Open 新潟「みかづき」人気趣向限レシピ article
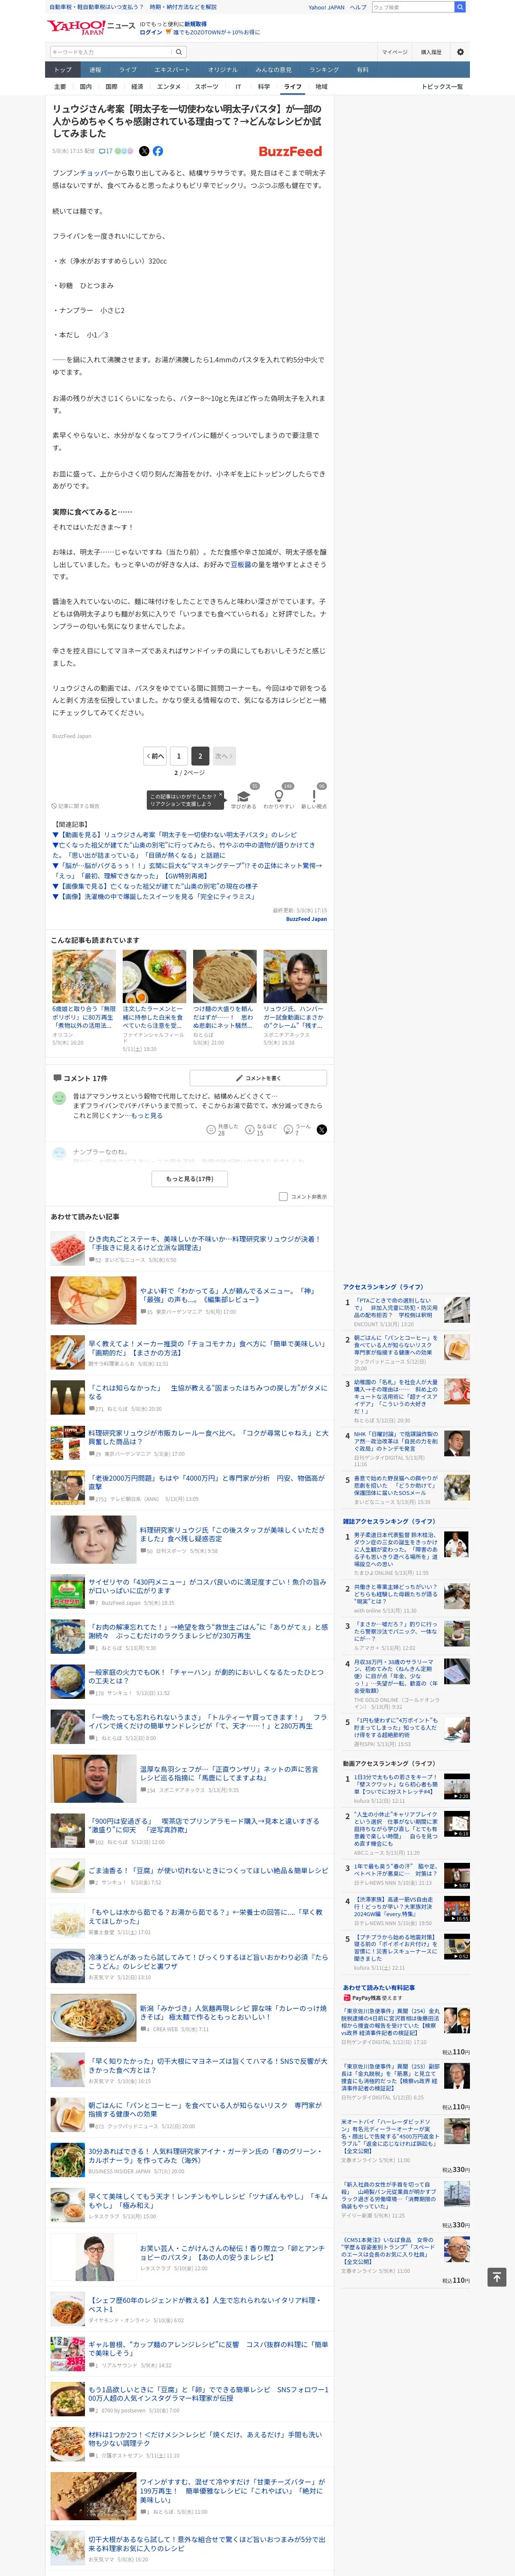The image size is (515, 2576). [x=233, y=2012]
